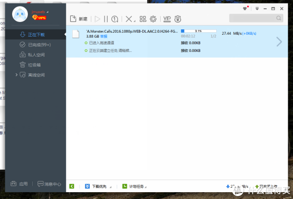Click the search input field
Image resolution: width=293 pixels, height=199 pixels.
(x=255, y=19)
